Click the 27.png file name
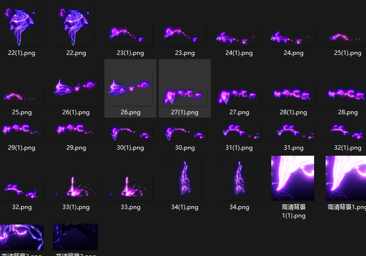The width and height of the screenshot is (366, 256). click(239, 112)
